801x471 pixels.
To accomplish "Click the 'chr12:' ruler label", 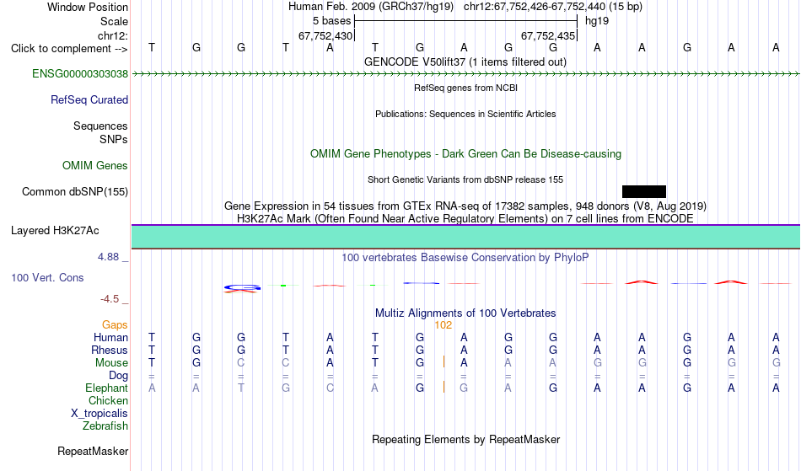I will [x=113, y=36].
